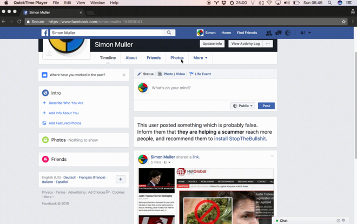Bookmark page with the star icon
This screenshot has width=357, height=224.
[343, 22]
